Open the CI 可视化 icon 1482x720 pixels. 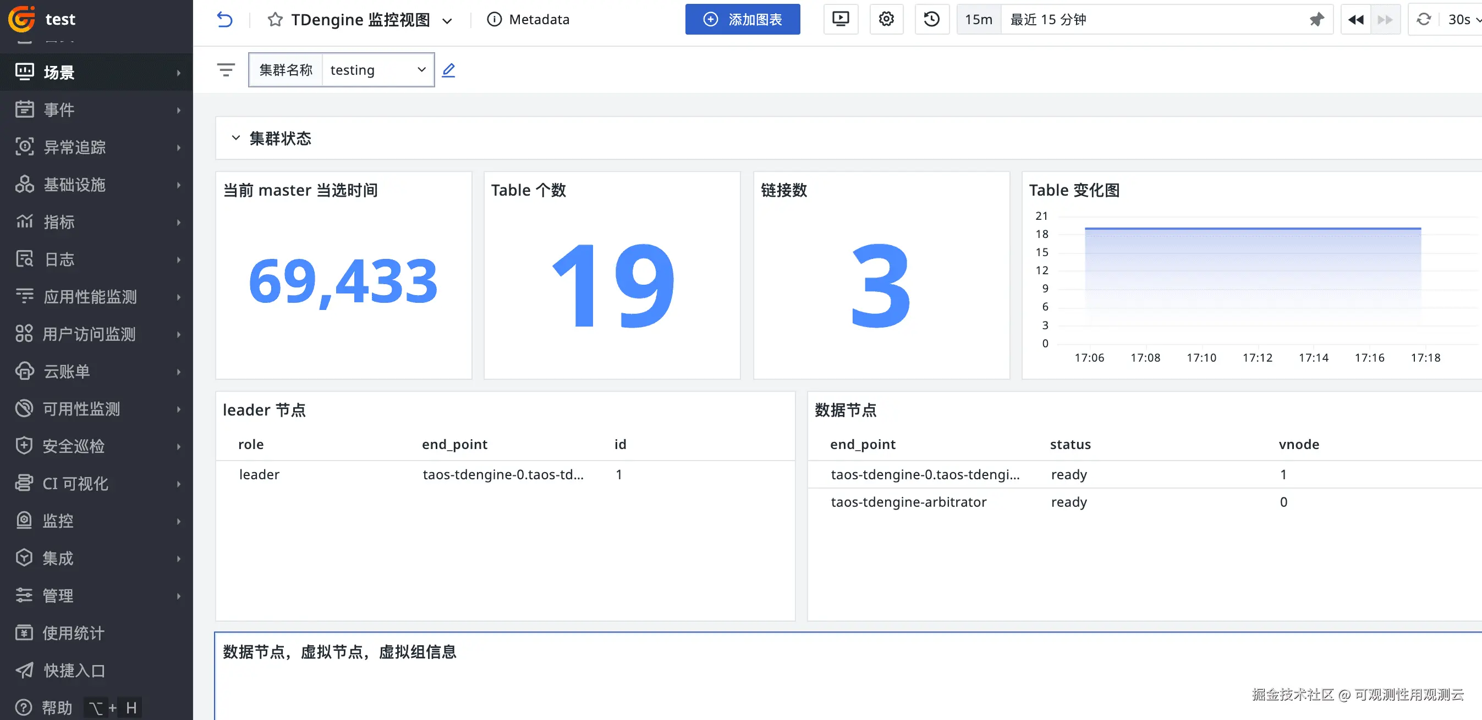[24, 483]
